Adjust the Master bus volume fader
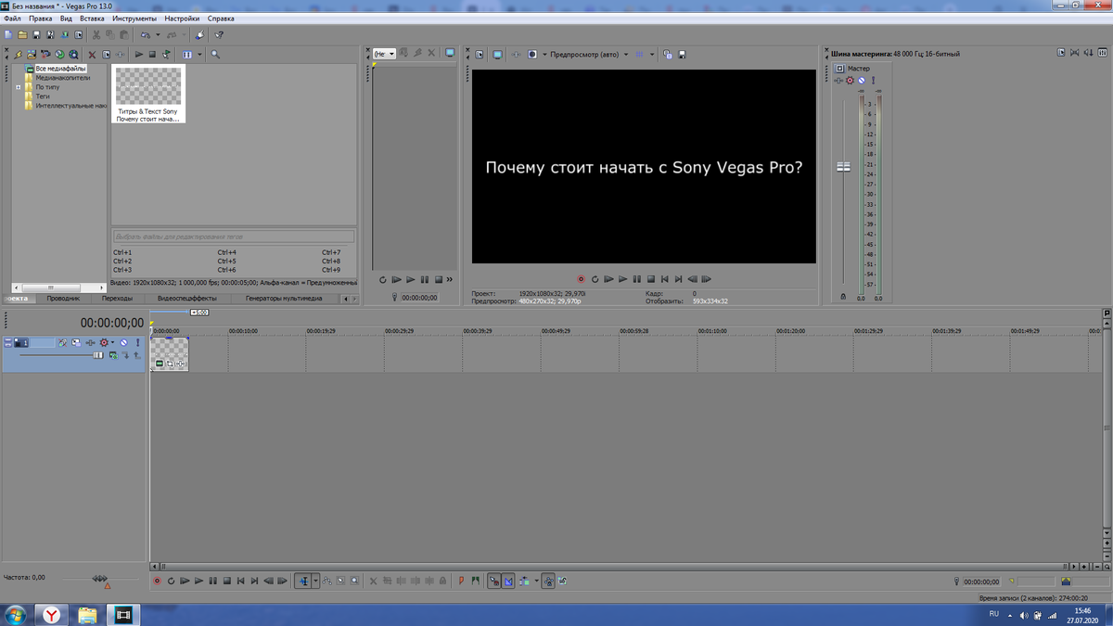The image size is (1113, 626). coord(843,167)
